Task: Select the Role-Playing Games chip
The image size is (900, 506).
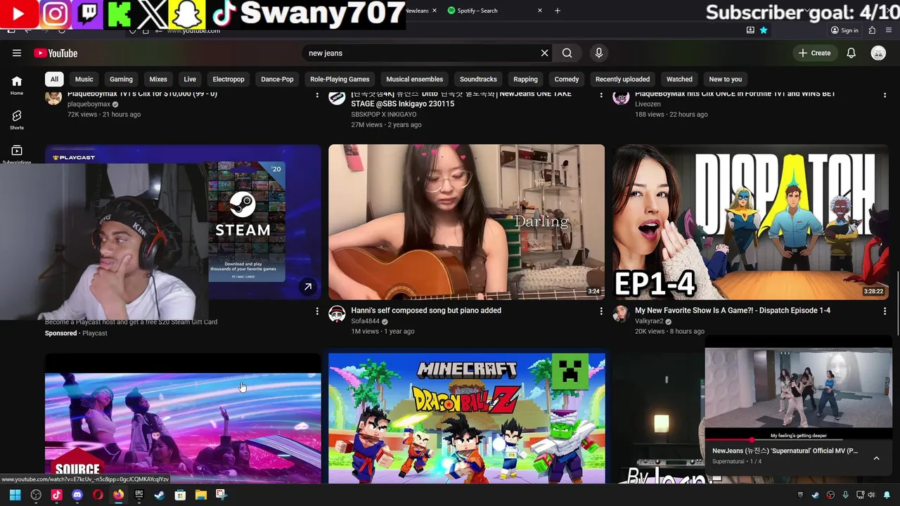Action: [340, 79]
